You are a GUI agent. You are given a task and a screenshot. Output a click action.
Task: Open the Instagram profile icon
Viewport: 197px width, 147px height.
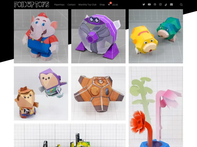coord(160,4)
